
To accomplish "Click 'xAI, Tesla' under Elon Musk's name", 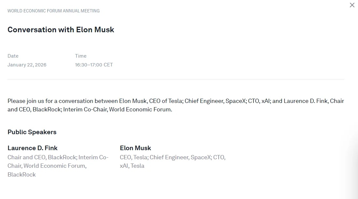I will [132, 166].
